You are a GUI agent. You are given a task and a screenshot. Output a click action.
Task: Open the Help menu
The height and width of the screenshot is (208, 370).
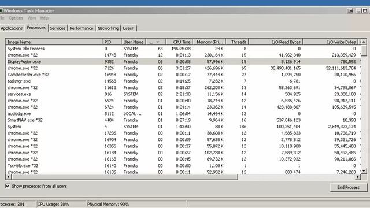tap(45, 18)
